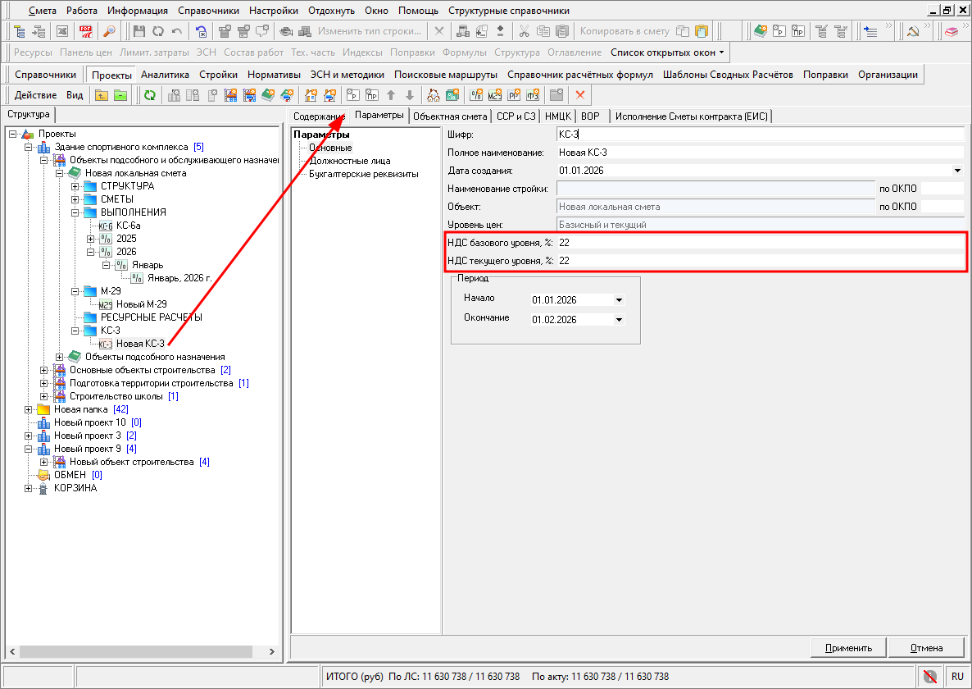Click the magnifier search icon

coord(108,31)
